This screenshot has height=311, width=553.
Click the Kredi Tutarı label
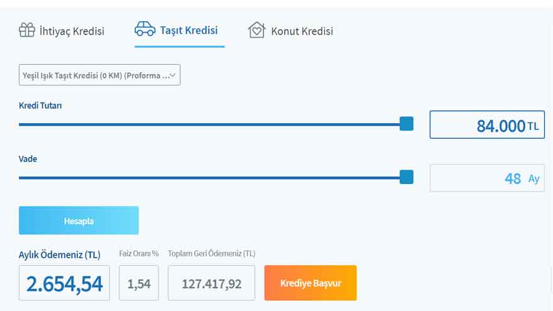tap(40, 106)
